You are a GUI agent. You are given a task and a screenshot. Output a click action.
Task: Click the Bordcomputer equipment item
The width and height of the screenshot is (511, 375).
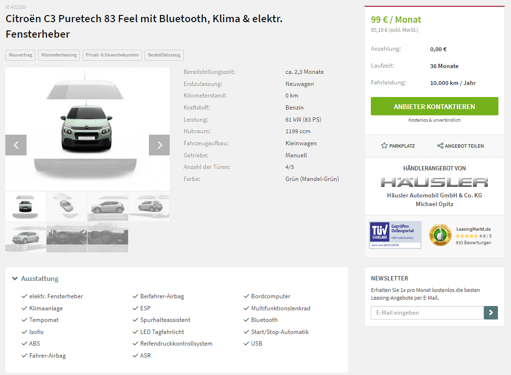(x=267, y=296)
